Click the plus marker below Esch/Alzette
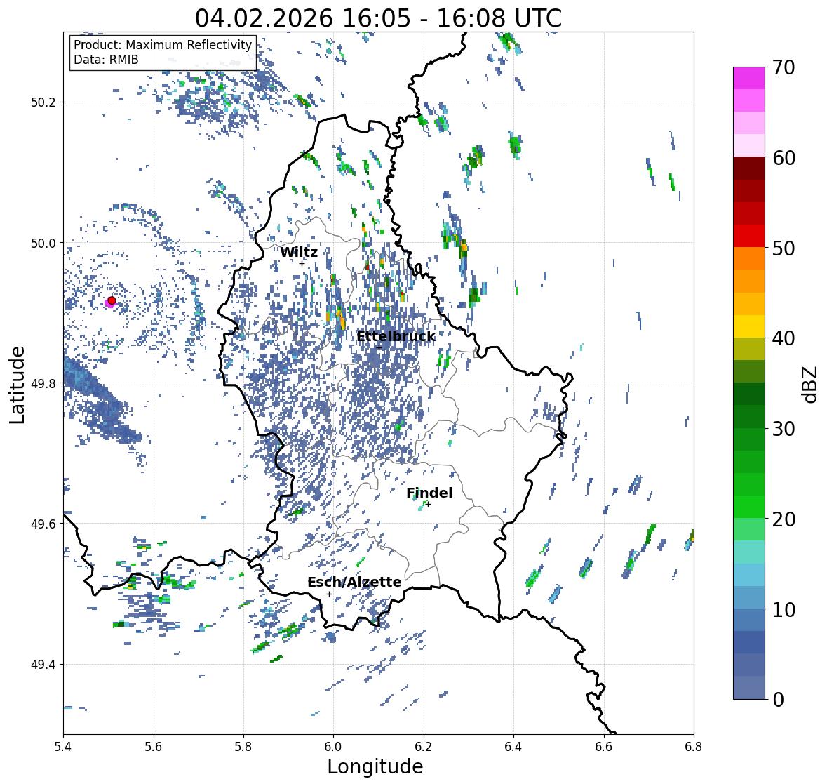This screenshot has width=827, height=784. tap(329, 594)
